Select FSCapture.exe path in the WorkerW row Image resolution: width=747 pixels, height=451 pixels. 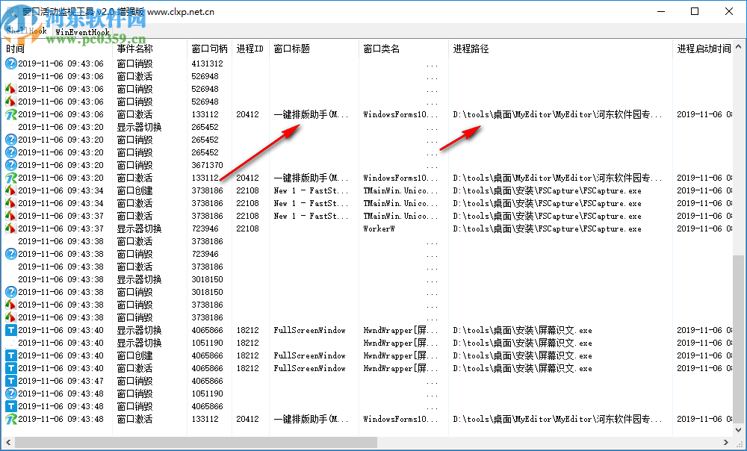pos(547,228)
